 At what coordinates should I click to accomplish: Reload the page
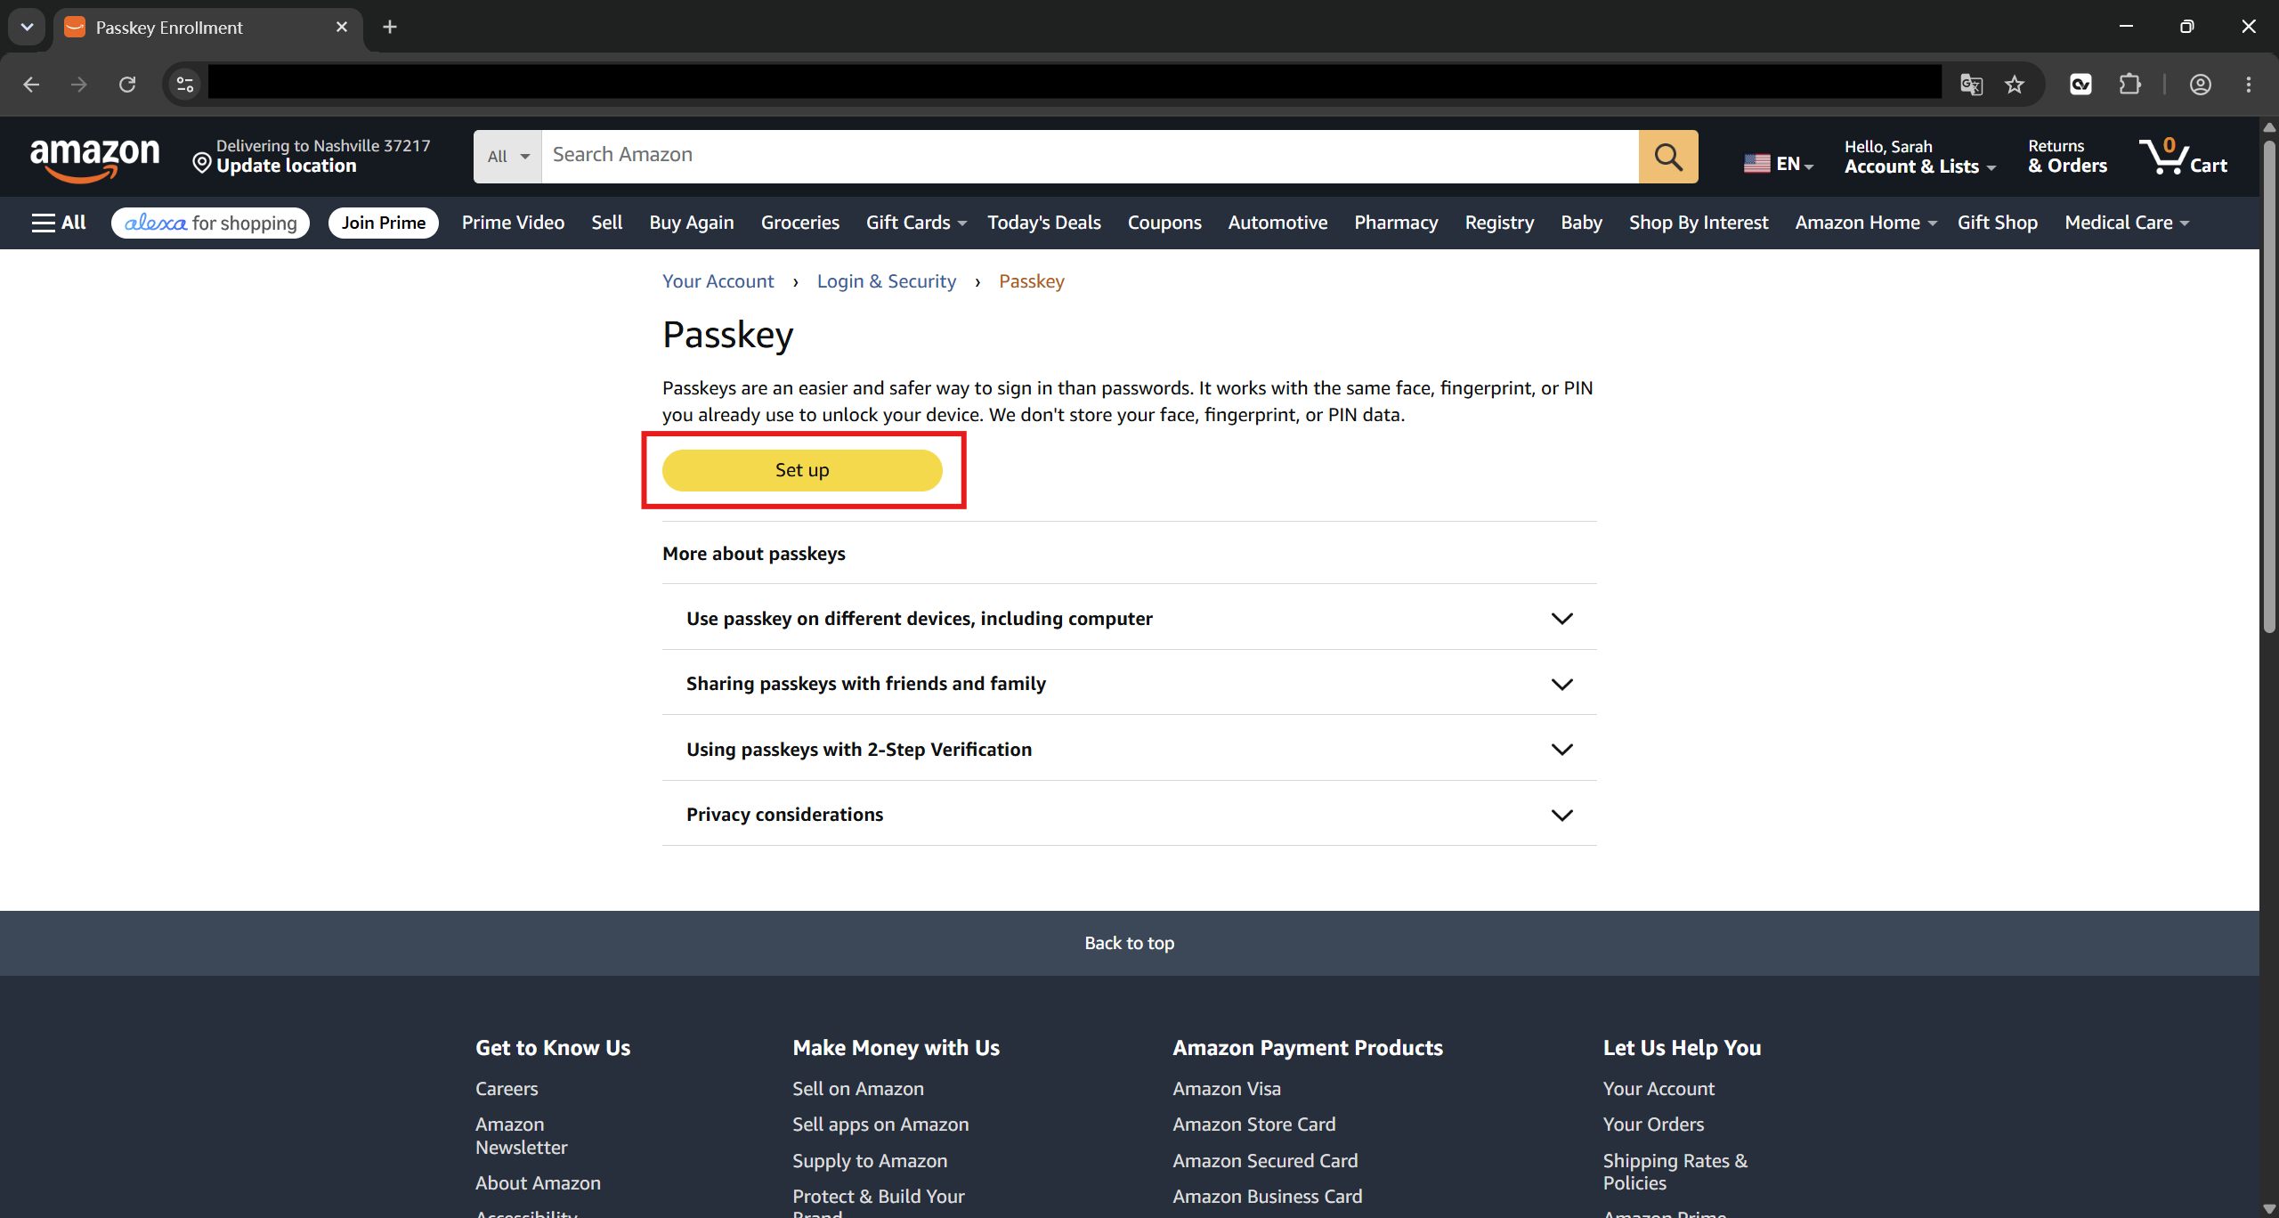click(x=127, y=85)
